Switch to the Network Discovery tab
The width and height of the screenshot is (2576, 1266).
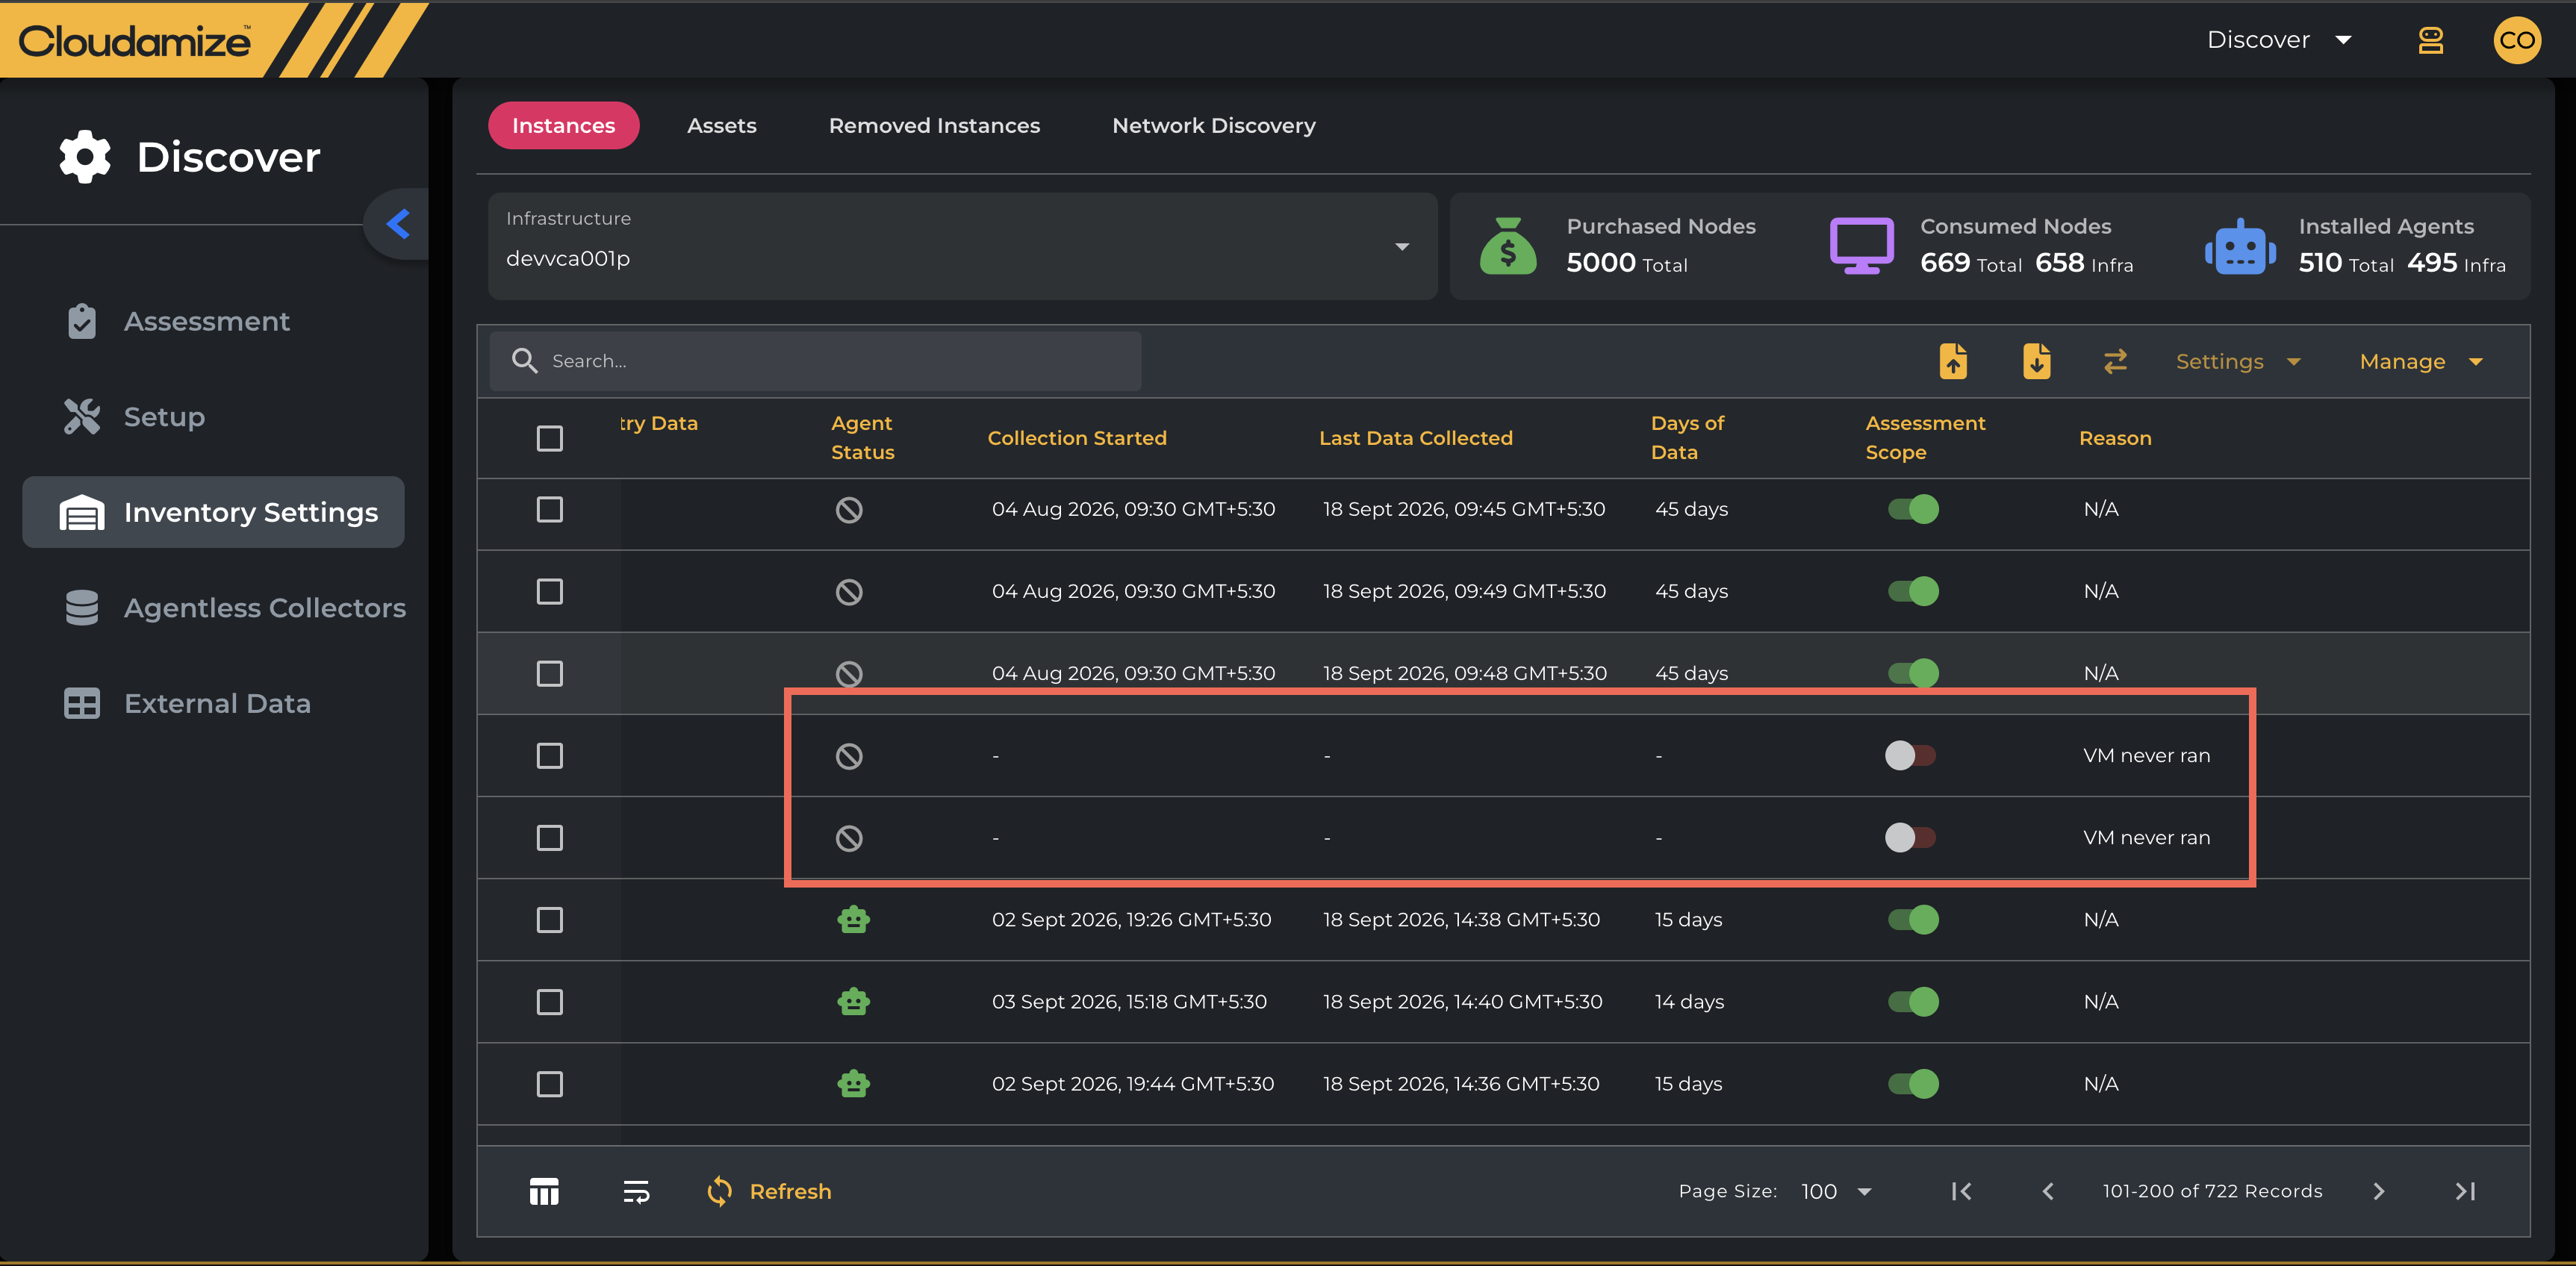(x=1213, y=125)
